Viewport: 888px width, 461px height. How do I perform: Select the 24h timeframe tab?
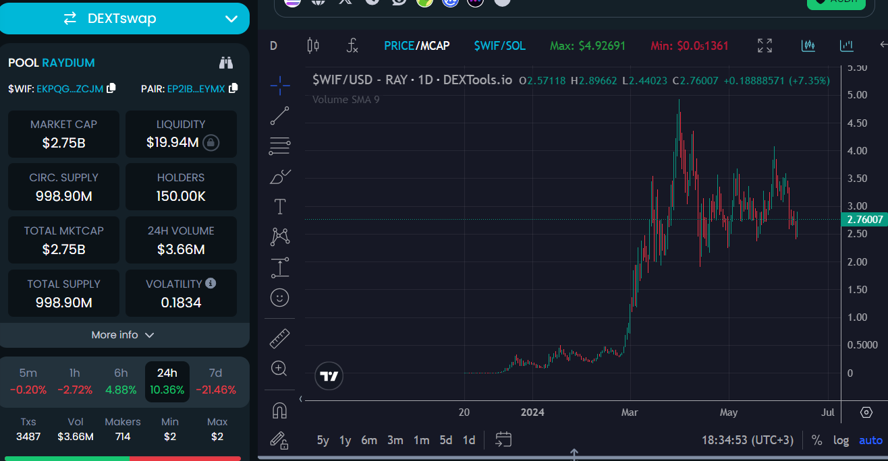[x=167, y=381]
